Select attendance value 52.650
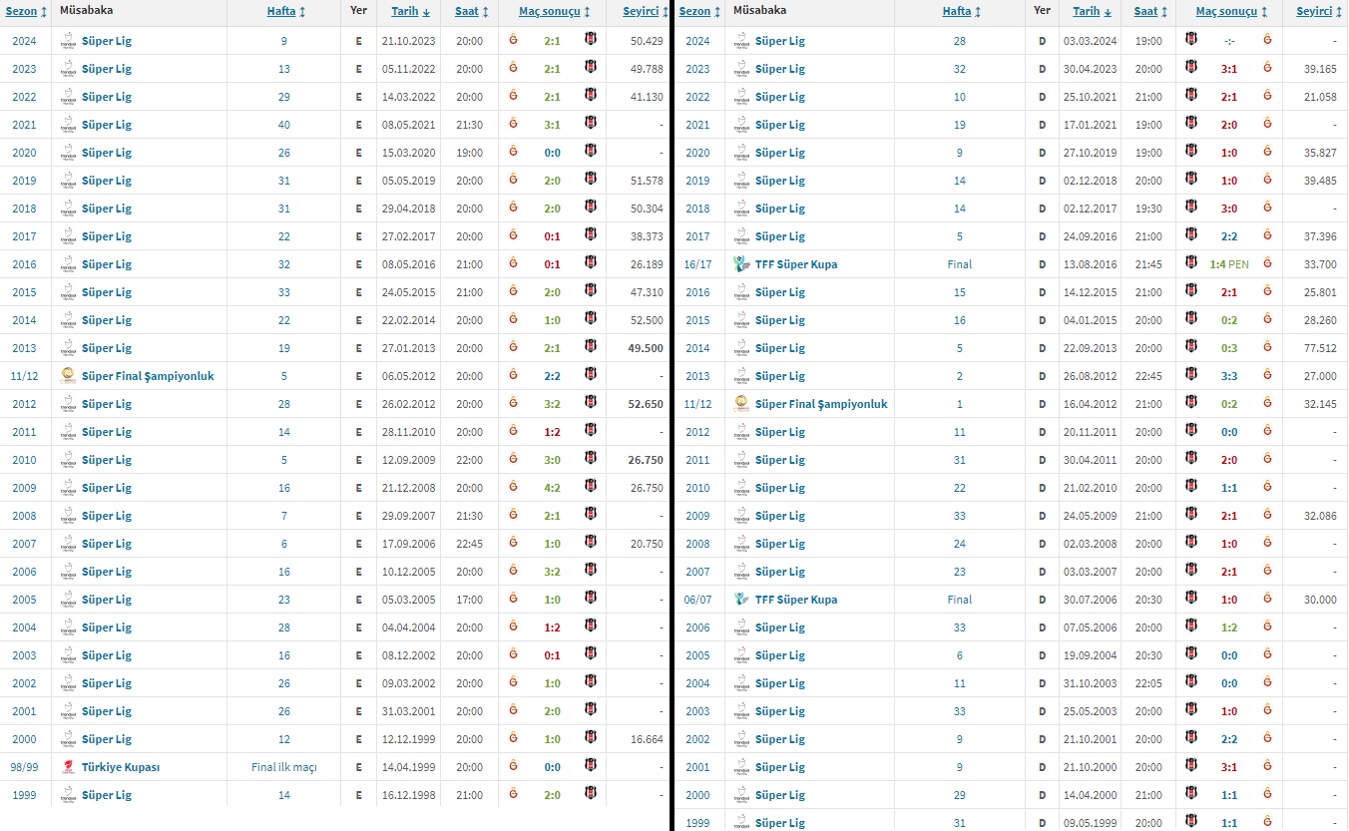 [645, 404]
